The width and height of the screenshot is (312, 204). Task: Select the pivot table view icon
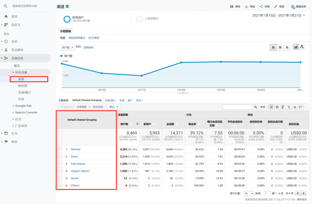pyautogui.click(x=301, y=107)
